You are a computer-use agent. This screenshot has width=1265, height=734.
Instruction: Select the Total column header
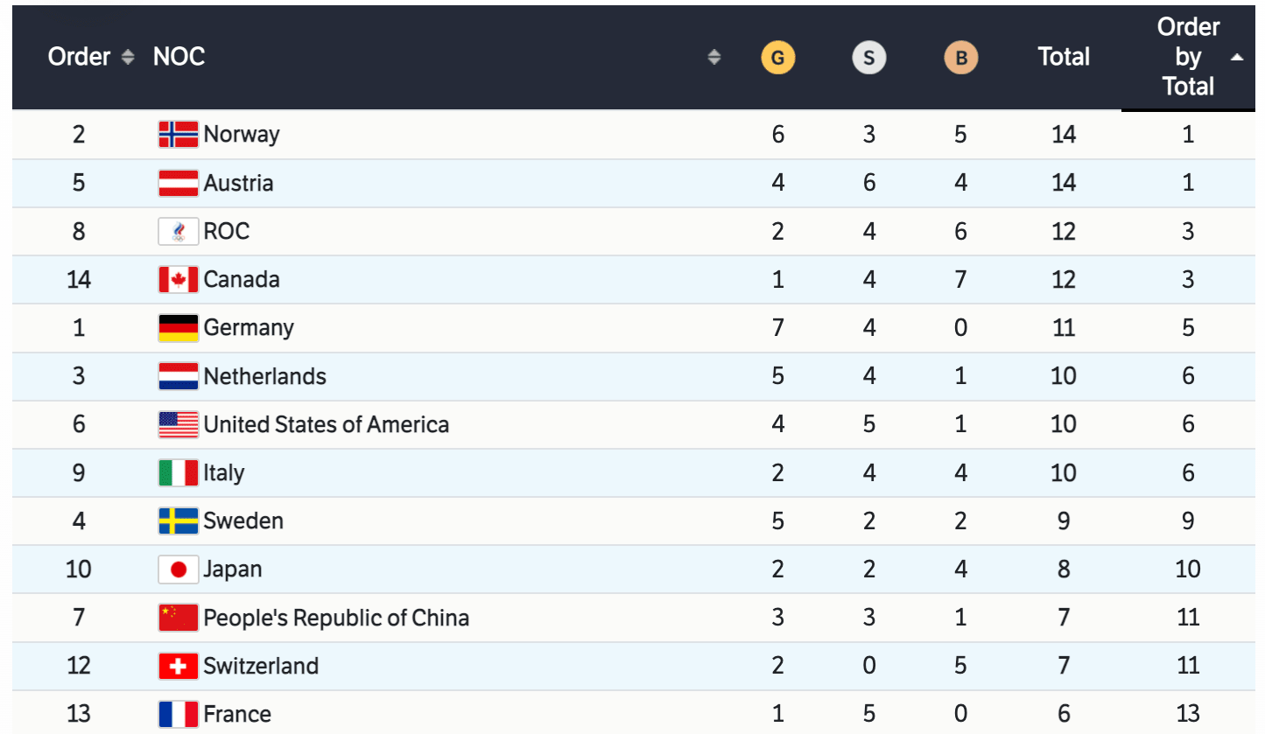(1064, 58)
